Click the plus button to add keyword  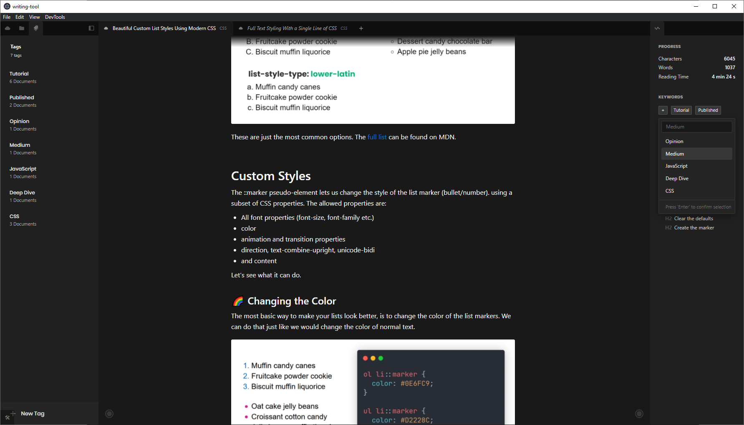tap(663, 111)
